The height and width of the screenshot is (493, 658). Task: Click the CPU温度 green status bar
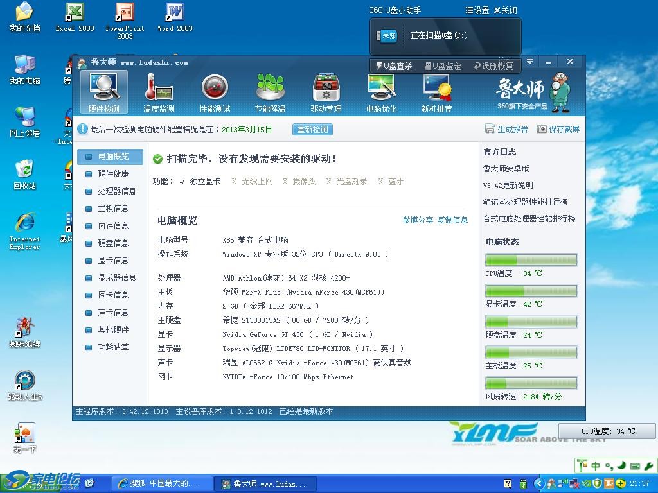pyautogui.click(x=531, y=261)
